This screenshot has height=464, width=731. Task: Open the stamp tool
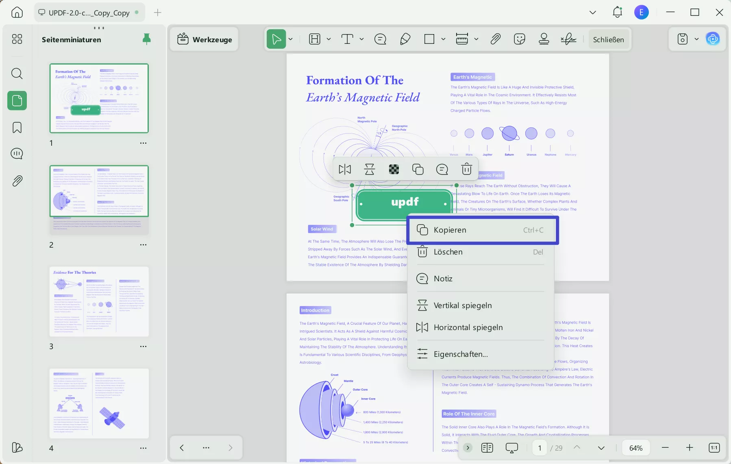click(x=544, y=39)
